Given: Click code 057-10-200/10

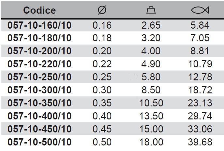Looking at the screenshot, I should click(x=39, y=51).
